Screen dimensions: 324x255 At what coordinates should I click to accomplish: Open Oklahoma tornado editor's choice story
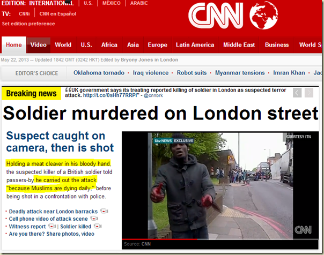point(99,73)
